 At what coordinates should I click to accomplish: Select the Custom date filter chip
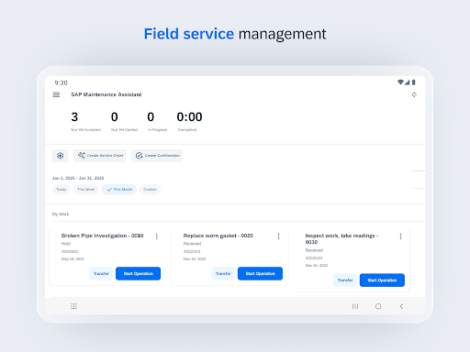pos(150,190)
